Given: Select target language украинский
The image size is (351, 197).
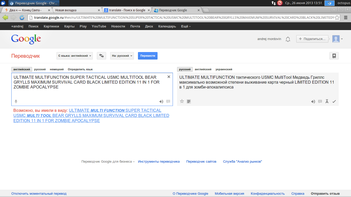Looking at the screenshot, I should (x=224, y=70).
